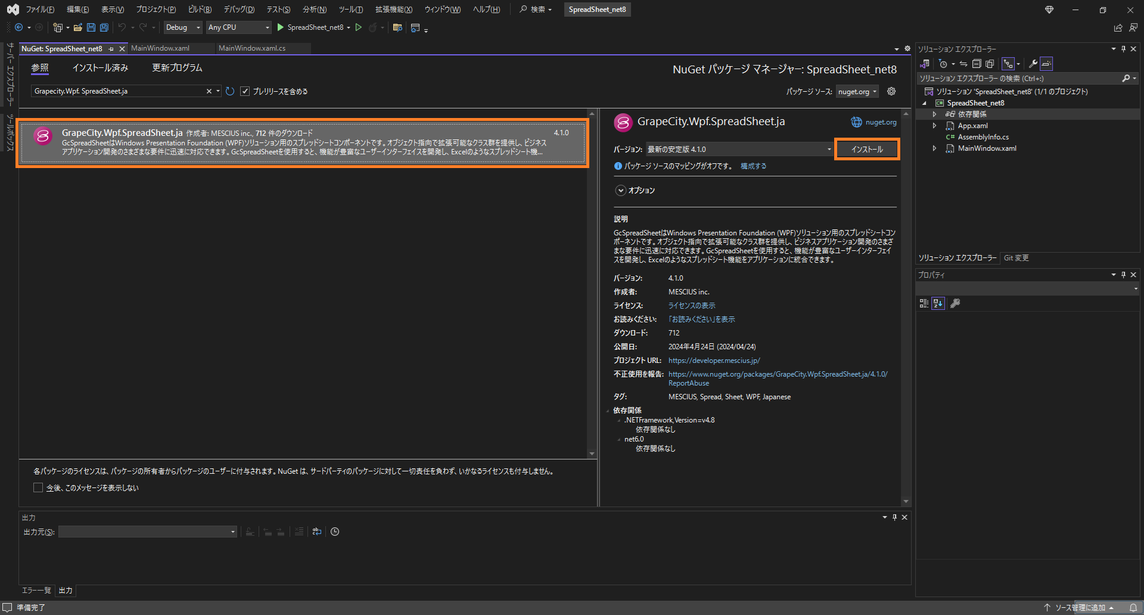Start without debugging outline play icon
The image size is (1144, 615).
tap(359, 27)
